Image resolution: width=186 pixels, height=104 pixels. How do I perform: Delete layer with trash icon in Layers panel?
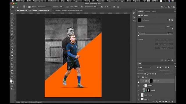pos(172,101)
